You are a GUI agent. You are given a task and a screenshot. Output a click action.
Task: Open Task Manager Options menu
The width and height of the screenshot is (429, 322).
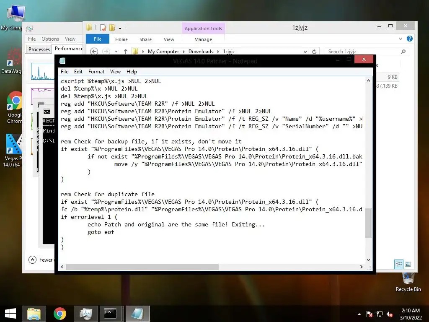click(x=50, y=39)
